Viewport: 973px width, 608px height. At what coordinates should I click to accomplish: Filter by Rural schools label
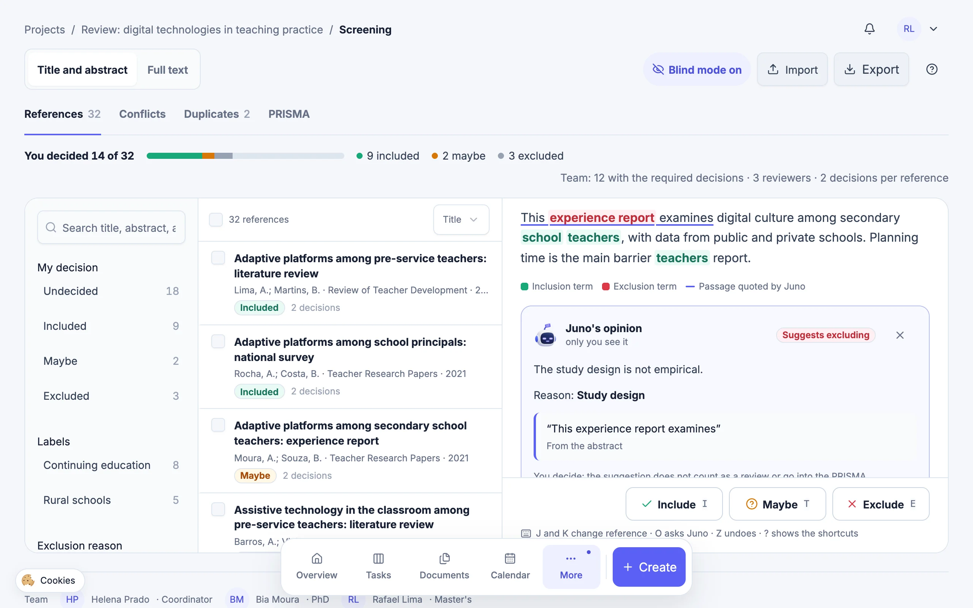[111, 500]
